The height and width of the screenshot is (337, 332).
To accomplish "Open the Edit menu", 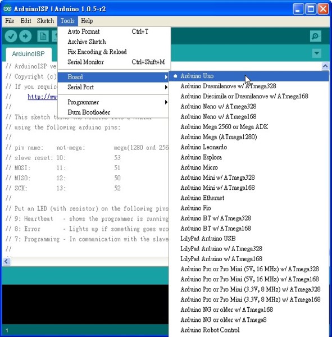I will 26,21.
